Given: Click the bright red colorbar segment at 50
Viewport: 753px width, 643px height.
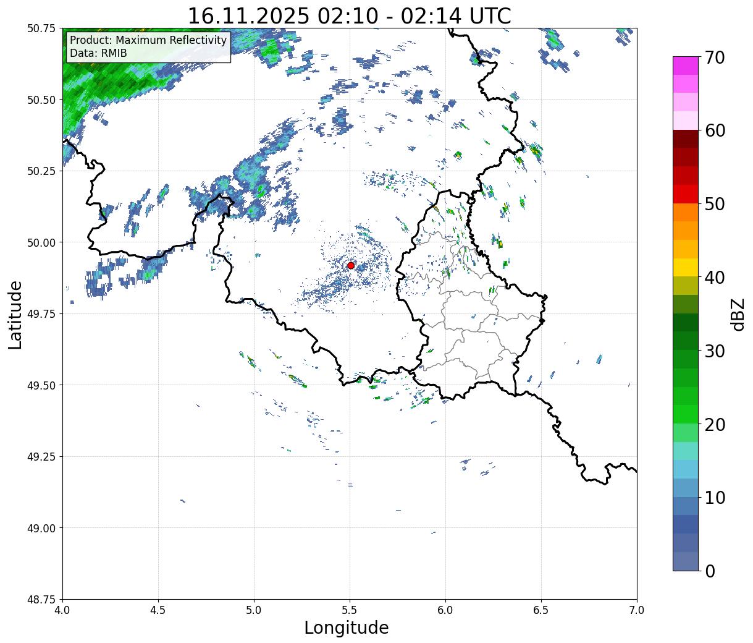Looking at the screenshot, I should [x=686, y=194].
